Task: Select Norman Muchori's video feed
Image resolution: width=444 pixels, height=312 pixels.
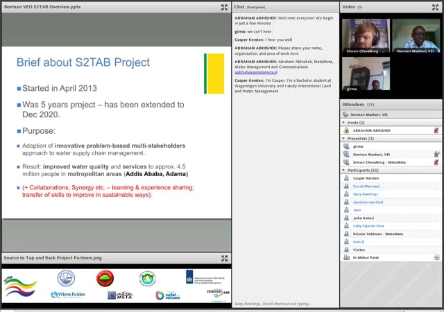Action: [416, 35]
